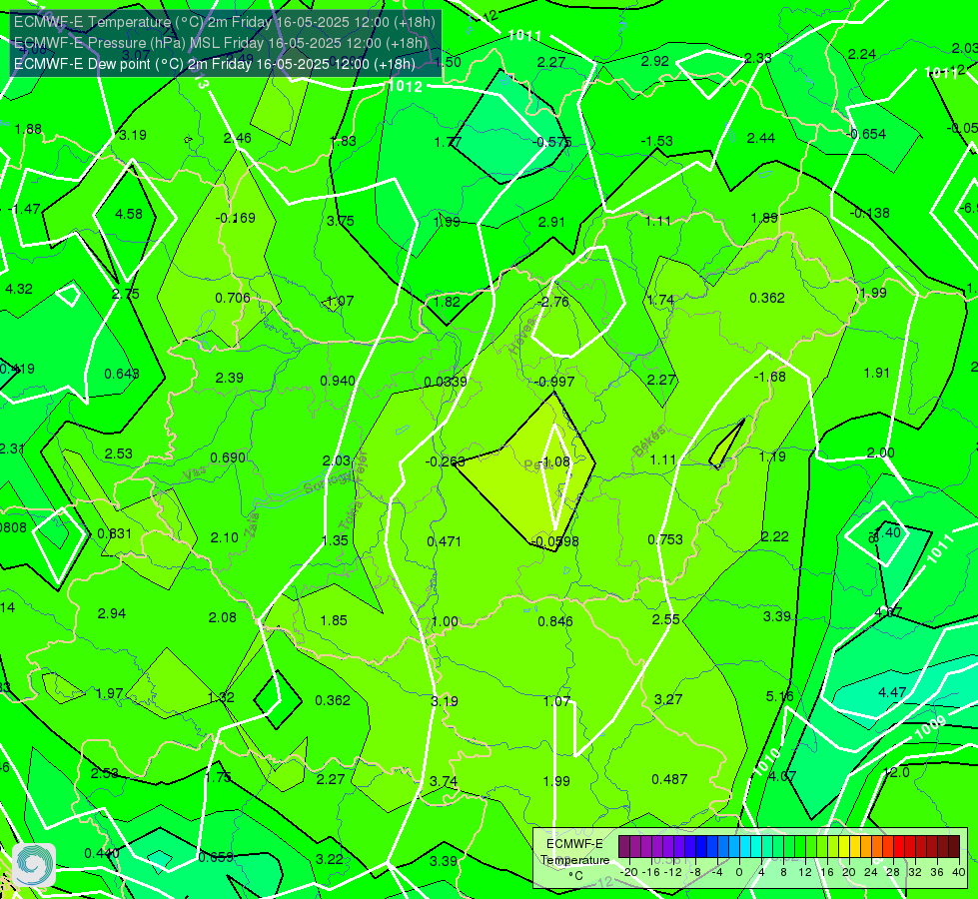Click the 1.91 map value

point(876,373)
